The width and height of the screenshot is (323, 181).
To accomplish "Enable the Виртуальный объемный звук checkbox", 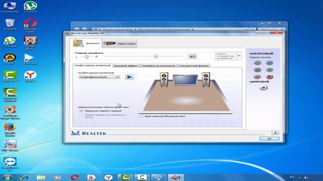I will [x=142, y=116].
